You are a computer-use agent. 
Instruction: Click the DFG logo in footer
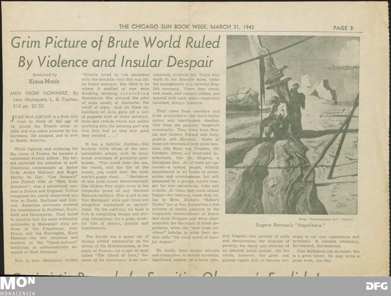coord(377,286)
